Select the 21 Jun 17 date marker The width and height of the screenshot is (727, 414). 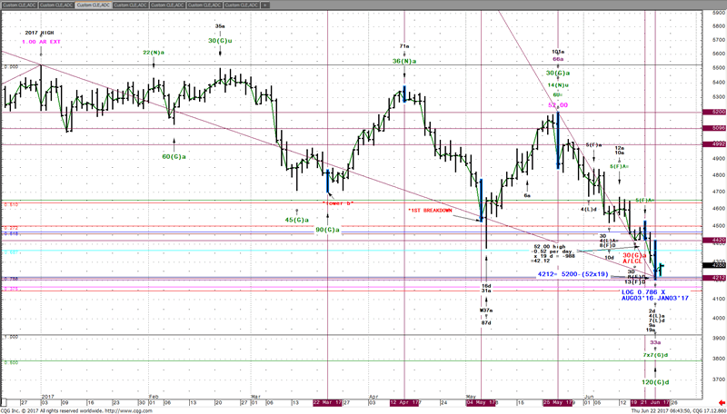pos(655,402)
